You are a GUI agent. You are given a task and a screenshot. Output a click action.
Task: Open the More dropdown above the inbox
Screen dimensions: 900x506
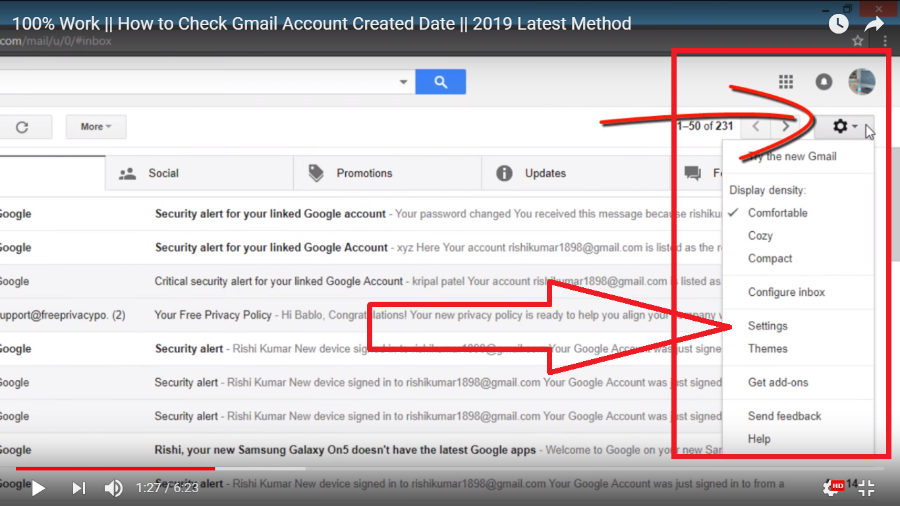click(x=96, y=126)
